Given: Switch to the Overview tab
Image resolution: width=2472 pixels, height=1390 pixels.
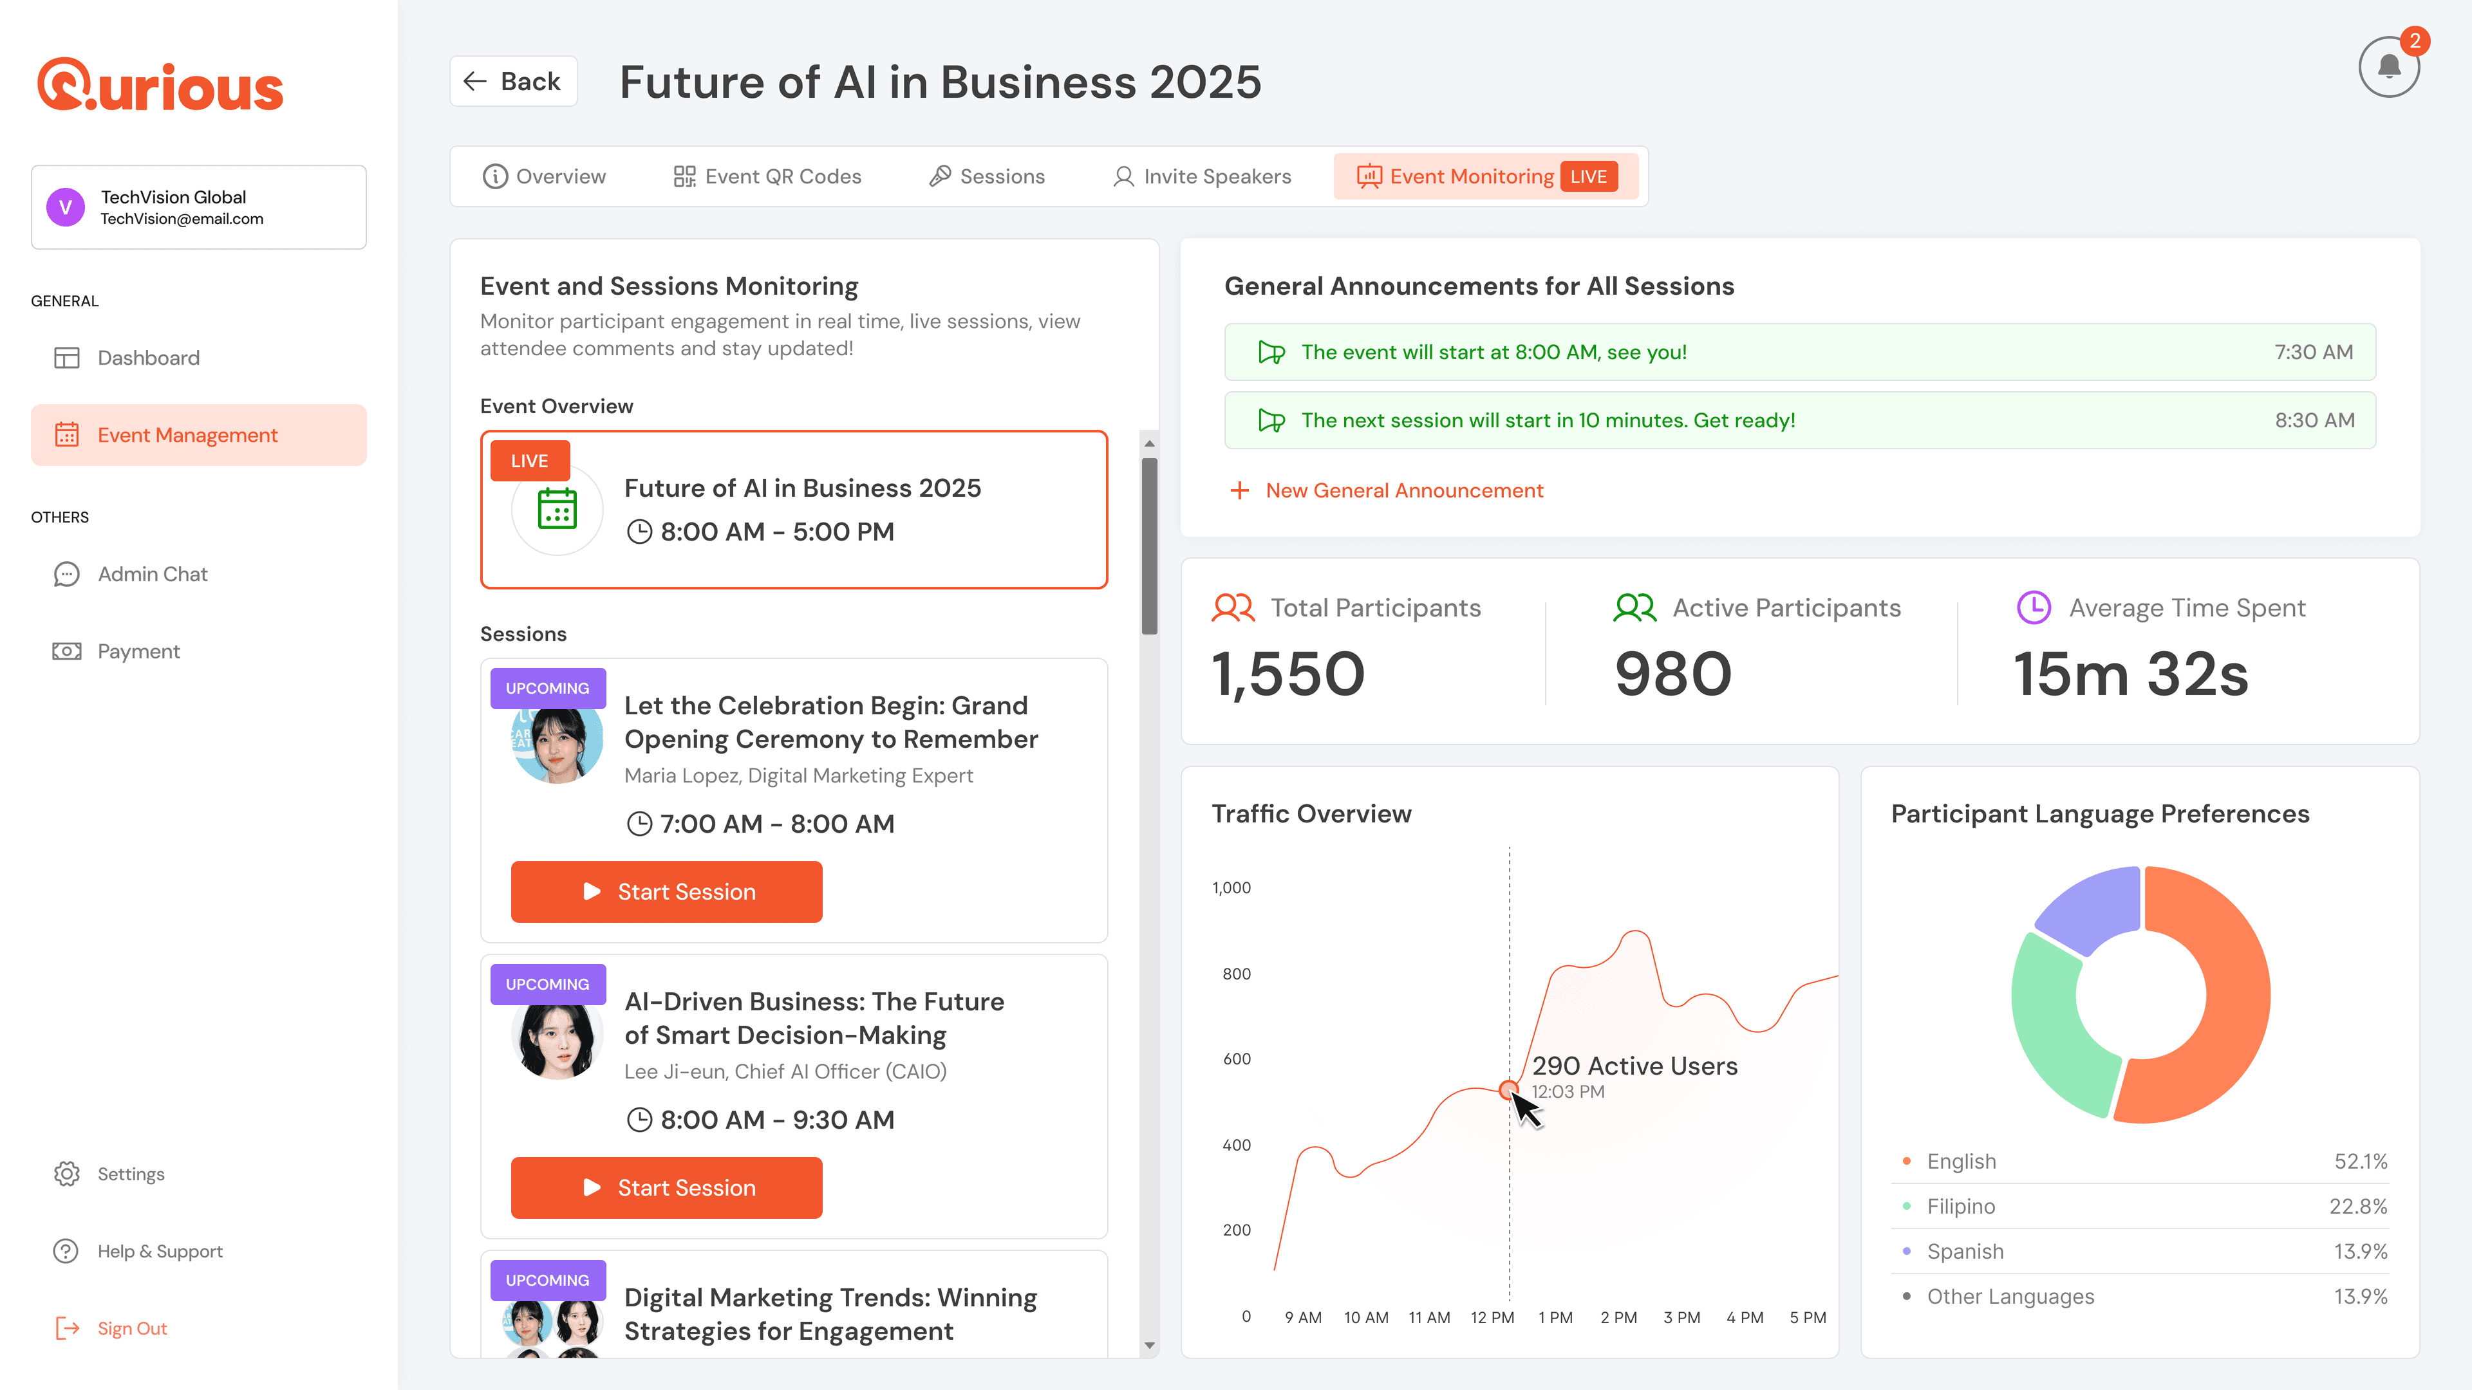Looking at the screenshot, I should (544, 176).
